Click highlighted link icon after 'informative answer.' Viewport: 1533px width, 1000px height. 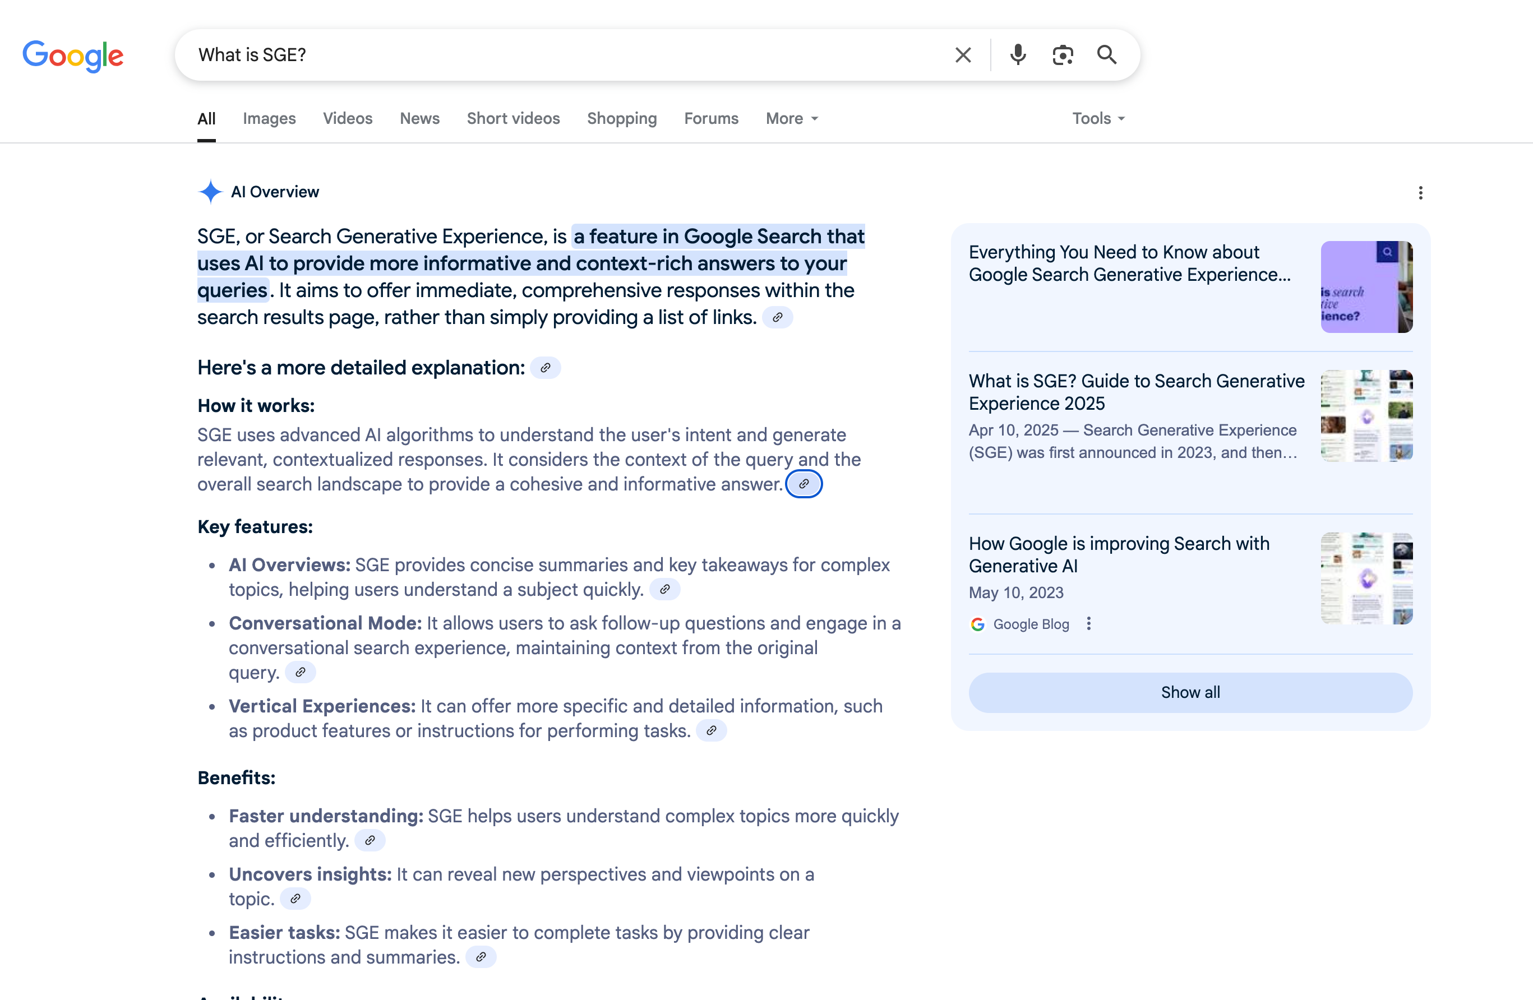(804, 484)
